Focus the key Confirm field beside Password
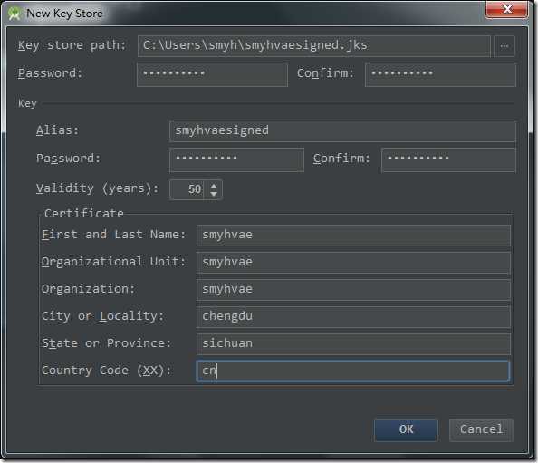Screen dimensions: 538x463 [x=448, y=159]
